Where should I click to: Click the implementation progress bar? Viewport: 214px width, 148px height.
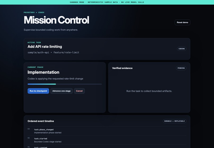pyautogui.click(x=65, y=84)
